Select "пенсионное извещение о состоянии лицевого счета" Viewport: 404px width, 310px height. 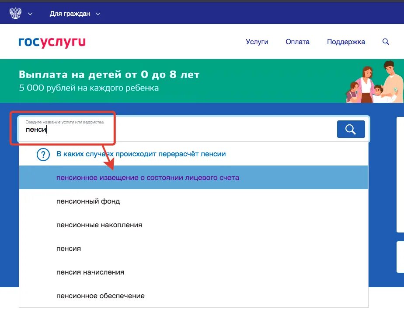coord(194,177)
